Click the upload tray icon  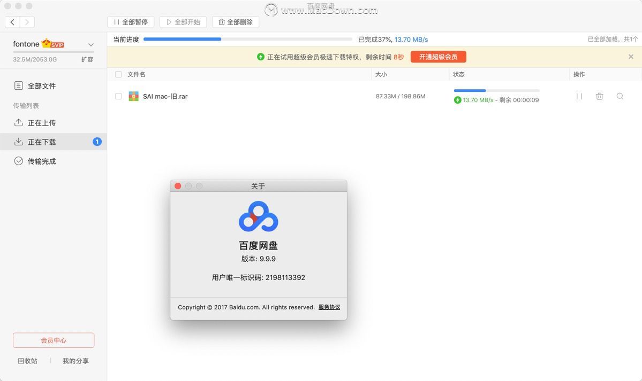click(x=18, y=122)
